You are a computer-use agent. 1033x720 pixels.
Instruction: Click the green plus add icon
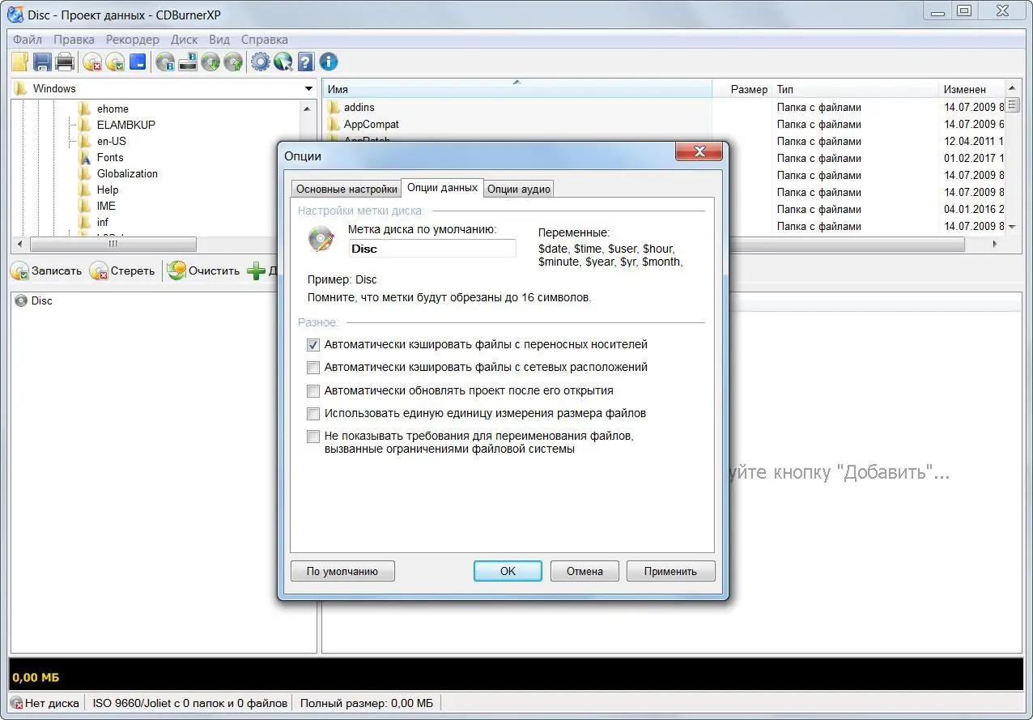click(256, 271)
